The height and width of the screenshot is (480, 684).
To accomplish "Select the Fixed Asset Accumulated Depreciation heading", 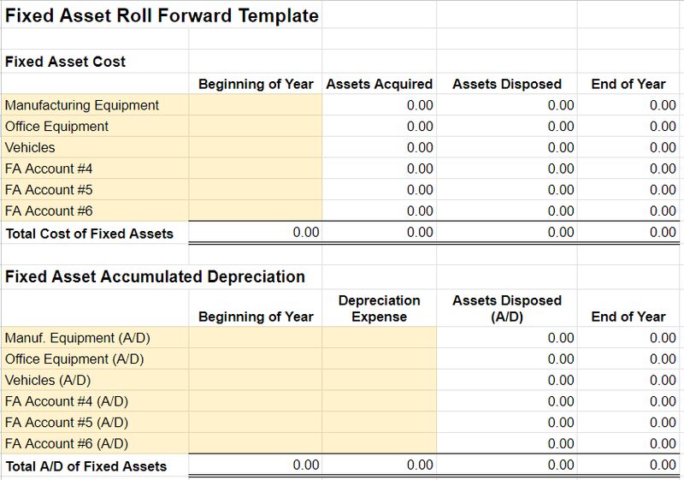I will pyautogui.click(x=155, y=276).
